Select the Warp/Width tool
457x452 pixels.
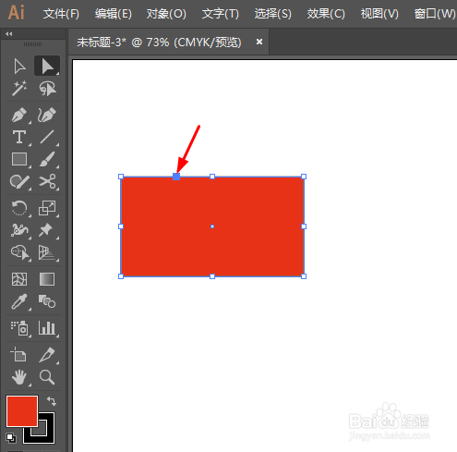(19, 230)
